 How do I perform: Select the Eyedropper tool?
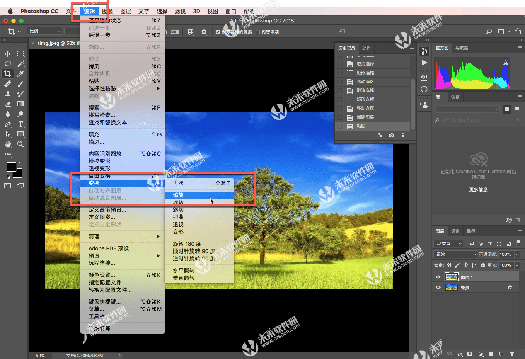pos(20,74)
